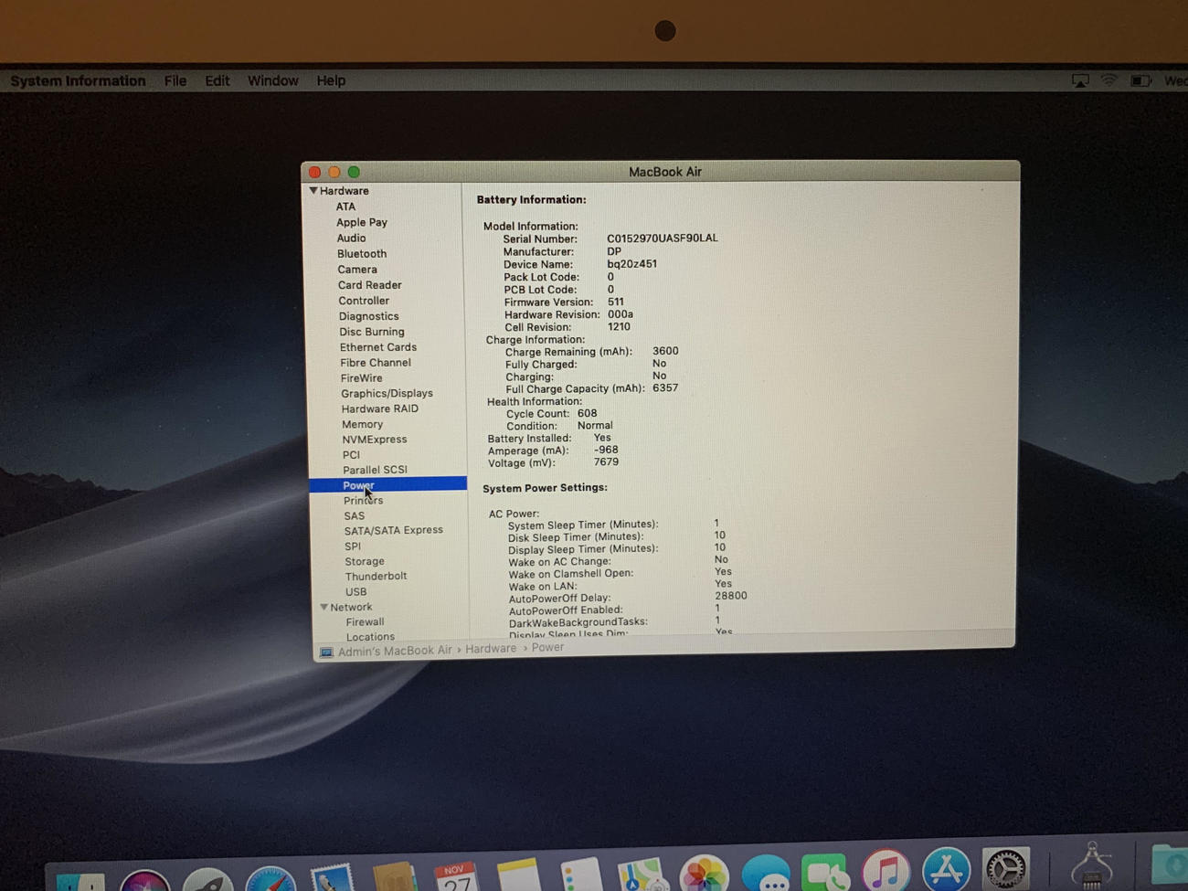Select Graphics/Displays in sidebar

pyautogui.click(x=387, y=394)
